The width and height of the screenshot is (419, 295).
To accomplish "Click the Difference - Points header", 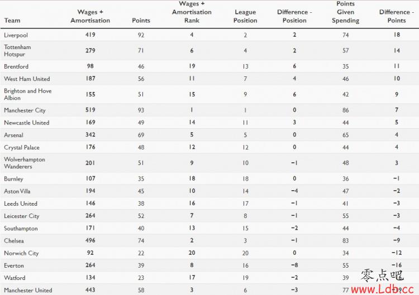I will pos(396,16).
